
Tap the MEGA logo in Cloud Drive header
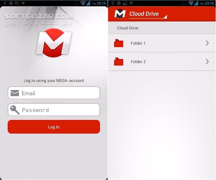click(120, 14)
